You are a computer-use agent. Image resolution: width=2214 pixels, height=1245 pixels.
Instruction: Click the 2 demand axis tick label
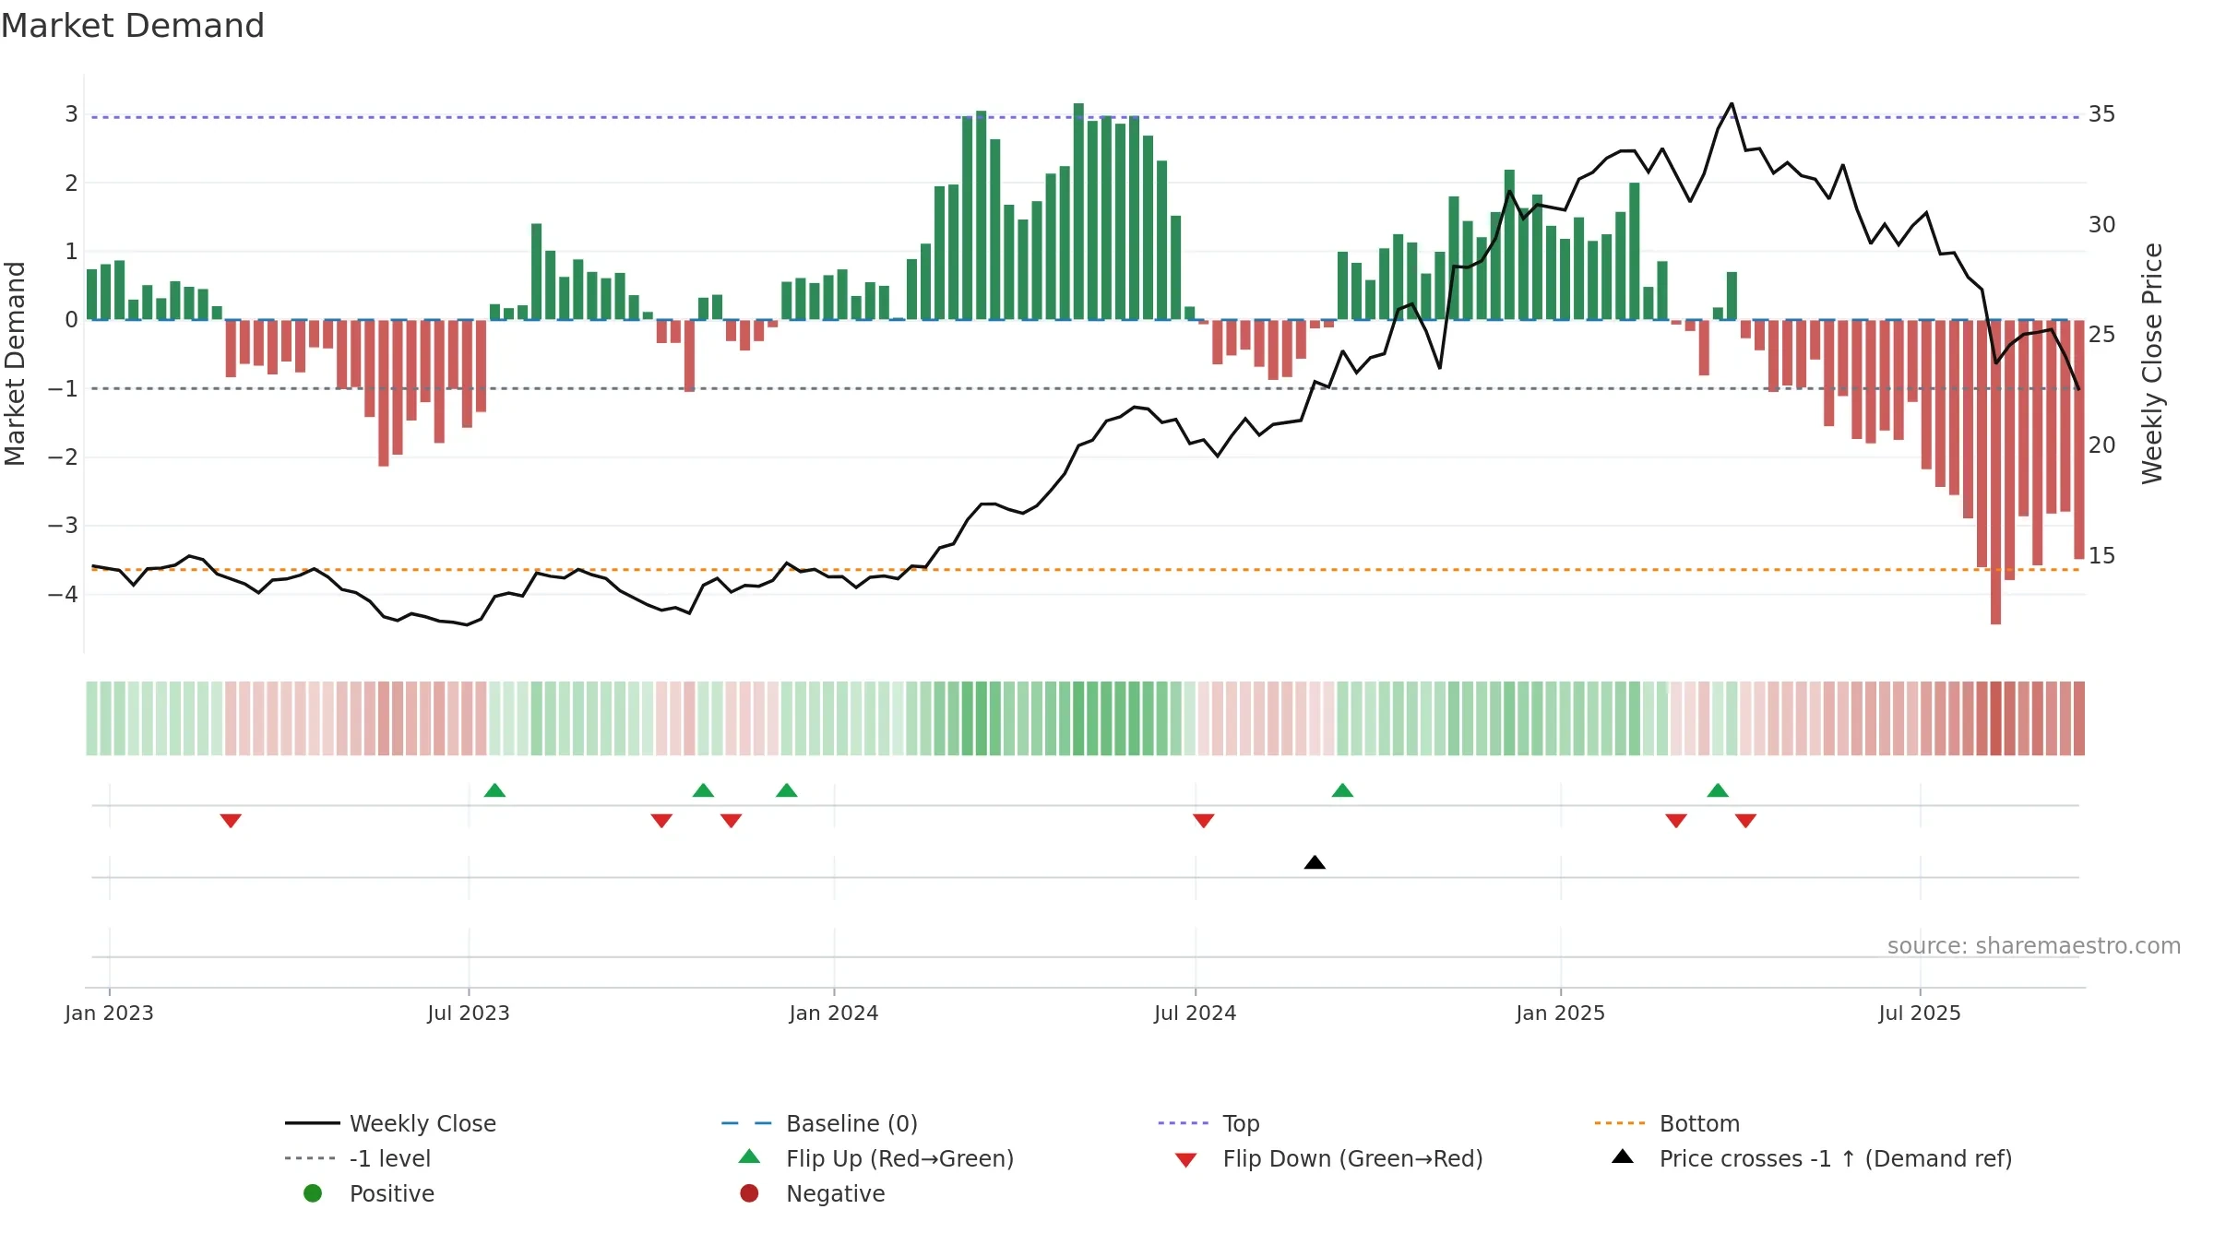point(71,184)
